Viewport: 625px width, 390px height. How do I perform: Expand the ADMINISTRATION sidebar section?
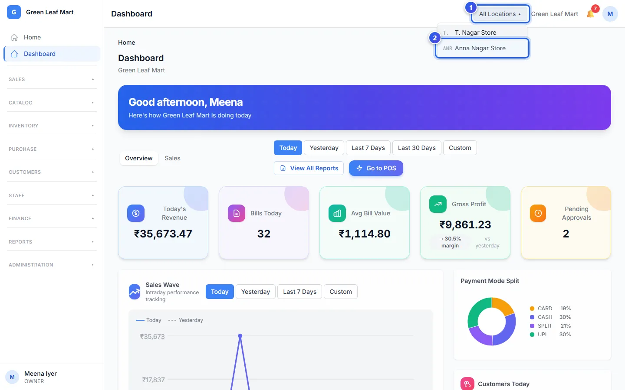(x=52, y=265)
